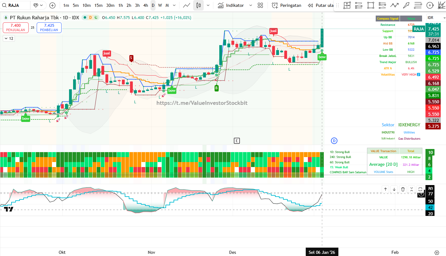Click the Putar ulang replay button
The height and width of the screenshot is (256, 446).
(x=320, y=5)
